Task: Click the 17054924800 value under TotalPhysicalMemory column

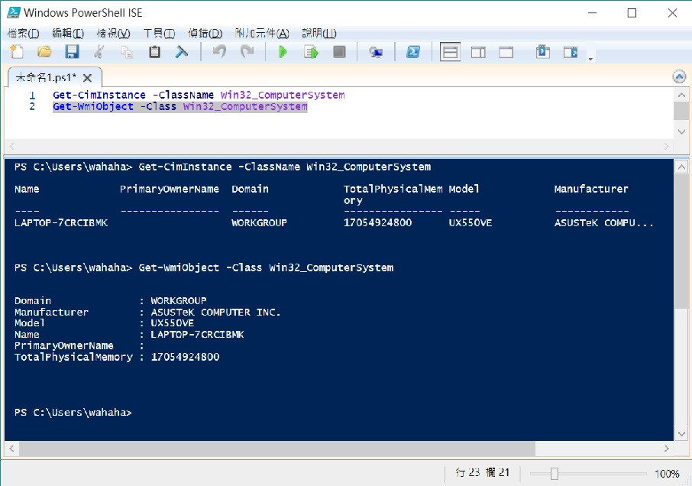Action: (378, 223)
